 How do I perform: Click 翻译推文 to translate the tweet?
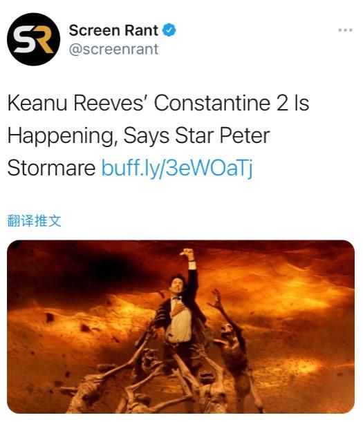[x=34, y=221]
